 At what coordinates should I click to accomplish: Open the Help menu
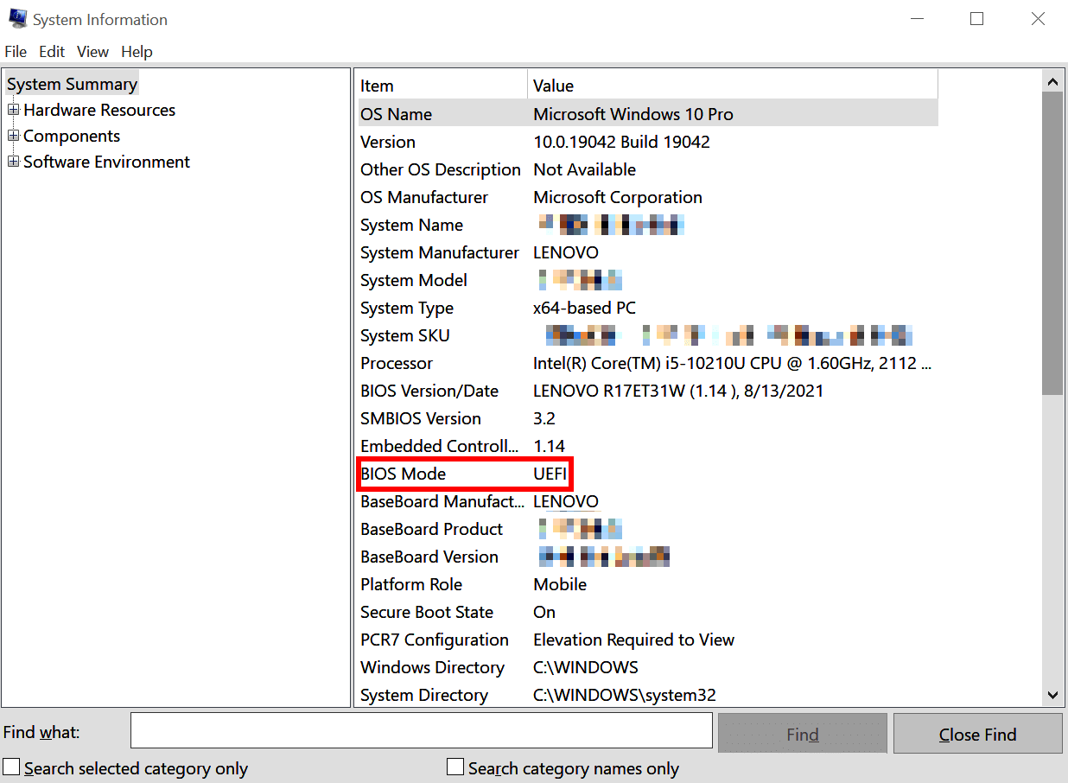pos(137,52)
